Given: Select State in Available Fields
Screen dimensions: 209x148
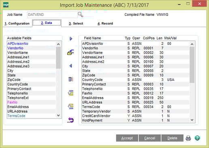Looking at the screenshot, I should click(32, 75).
